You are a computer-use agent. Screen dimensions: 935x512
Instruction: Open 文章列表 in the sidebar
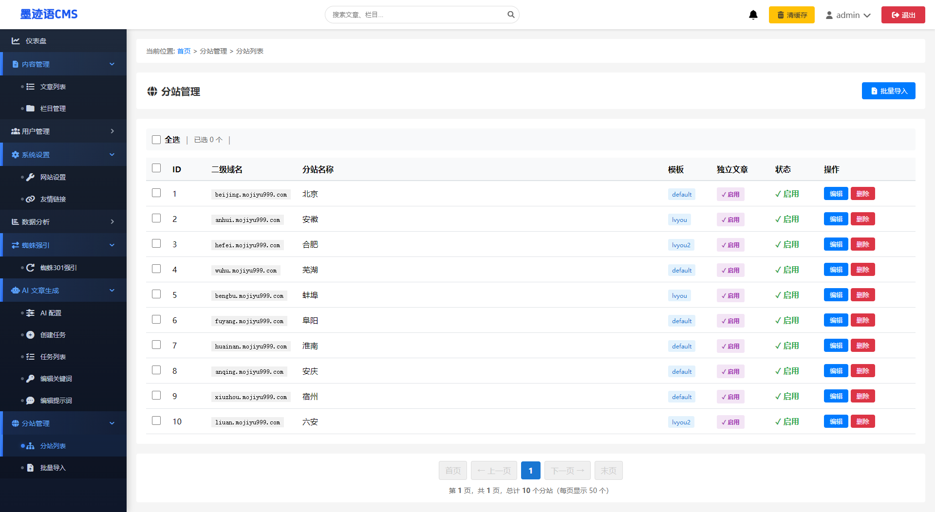click(x=53, y=87)
